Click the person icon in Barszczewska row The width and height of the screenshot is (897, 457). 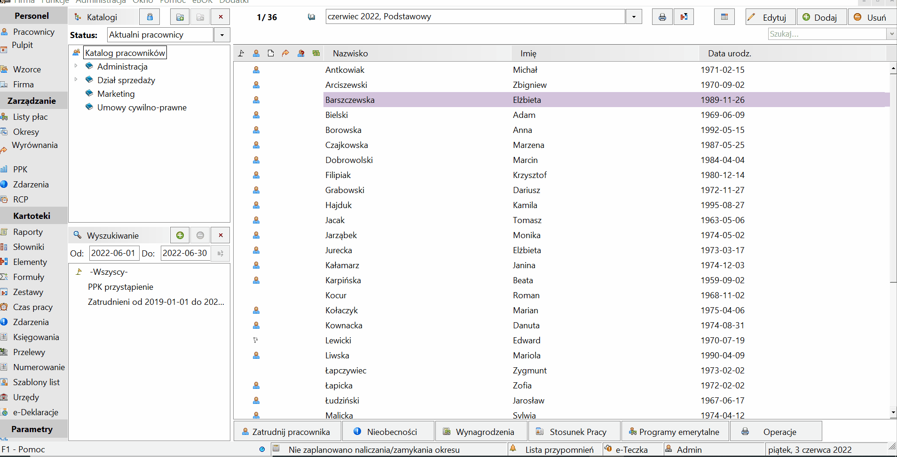click(x=256, y=100)
